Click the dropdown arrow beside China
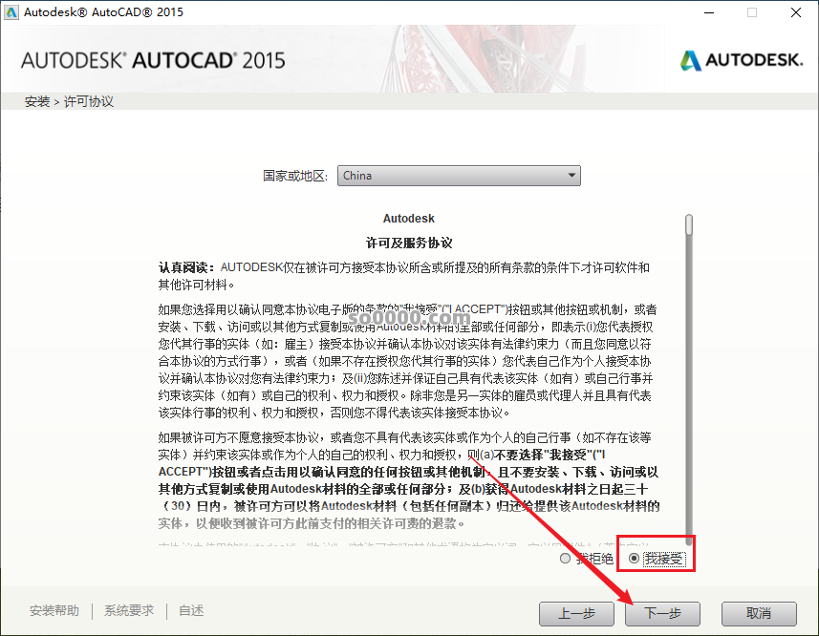Image resolution: width=819 pixels, height=636 pixels. click(572, 176)
